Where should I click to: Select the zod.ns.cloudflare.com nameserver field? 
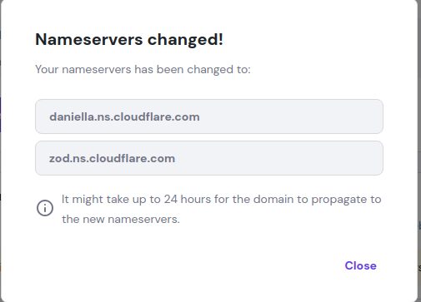pyautogui.click(x=209, y=158)
